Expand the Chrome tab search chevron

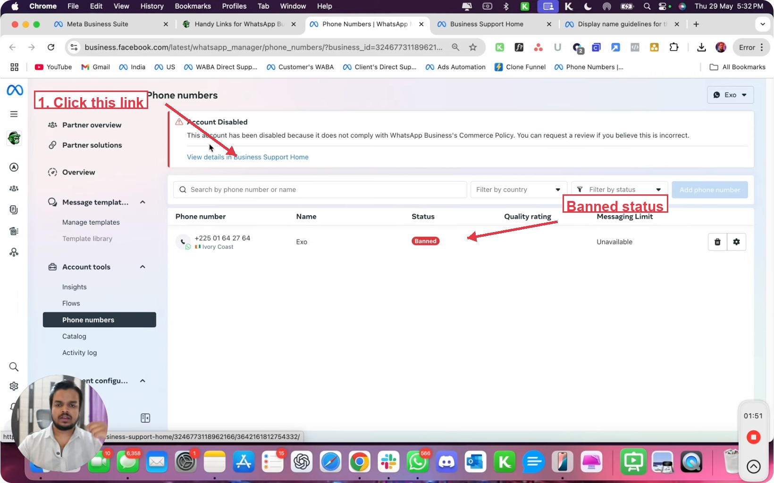tap(763, 24)
